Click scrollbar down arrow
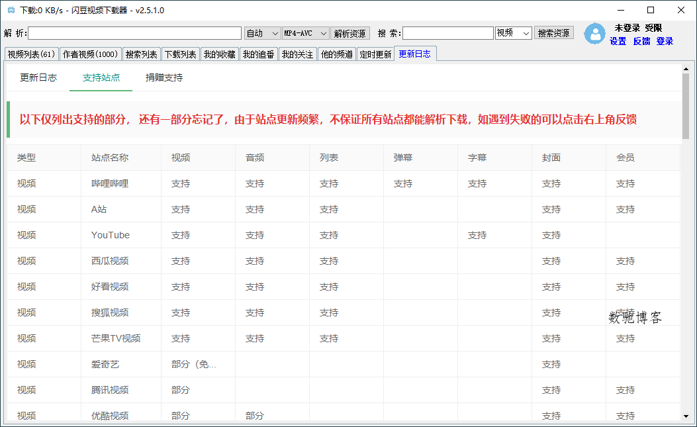 (686, 417)
